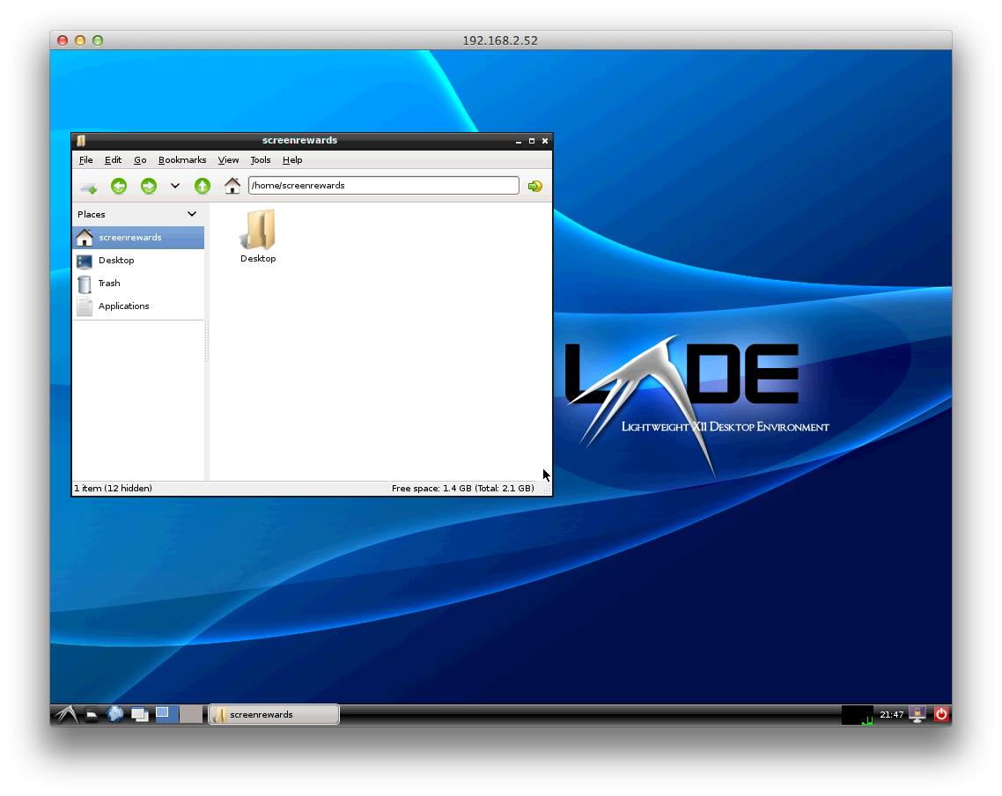Open Applications from the Places sidebar

(124, 306)
